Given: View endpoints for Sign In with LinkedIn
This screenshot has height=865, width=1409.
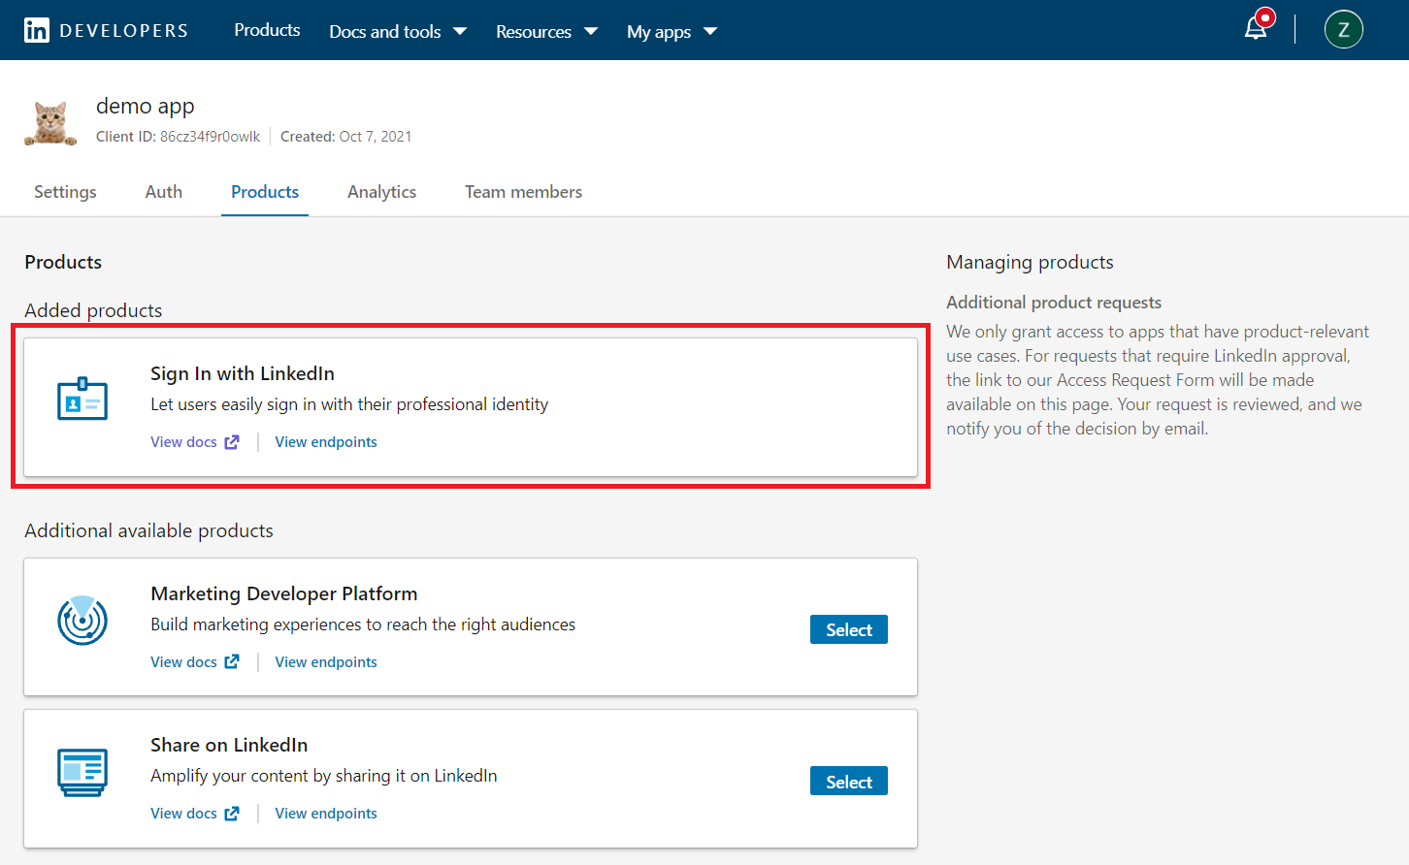Looking at the screenshot, I should tap(326, 442).
